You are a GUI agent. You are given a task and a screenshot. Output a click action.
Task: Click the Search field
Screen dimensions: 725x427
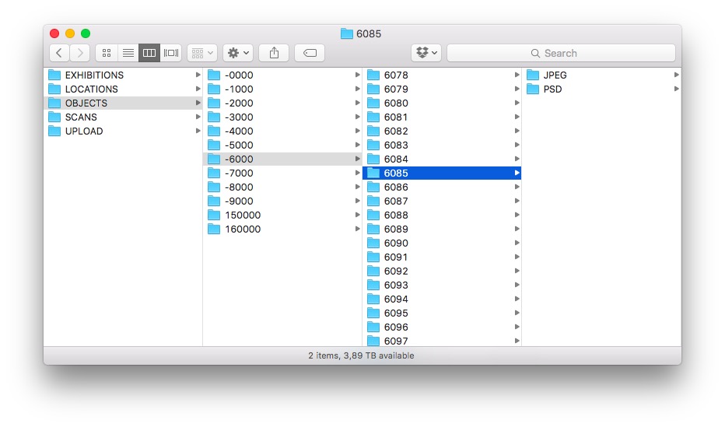click(x=561, y=53)
